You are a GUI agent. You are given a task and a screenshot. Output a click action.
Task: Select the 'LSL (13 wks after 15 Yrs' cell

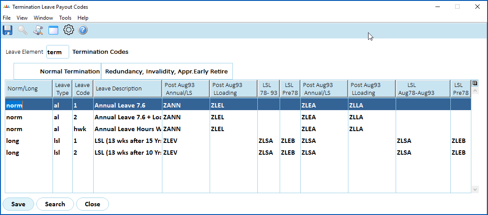128,141
